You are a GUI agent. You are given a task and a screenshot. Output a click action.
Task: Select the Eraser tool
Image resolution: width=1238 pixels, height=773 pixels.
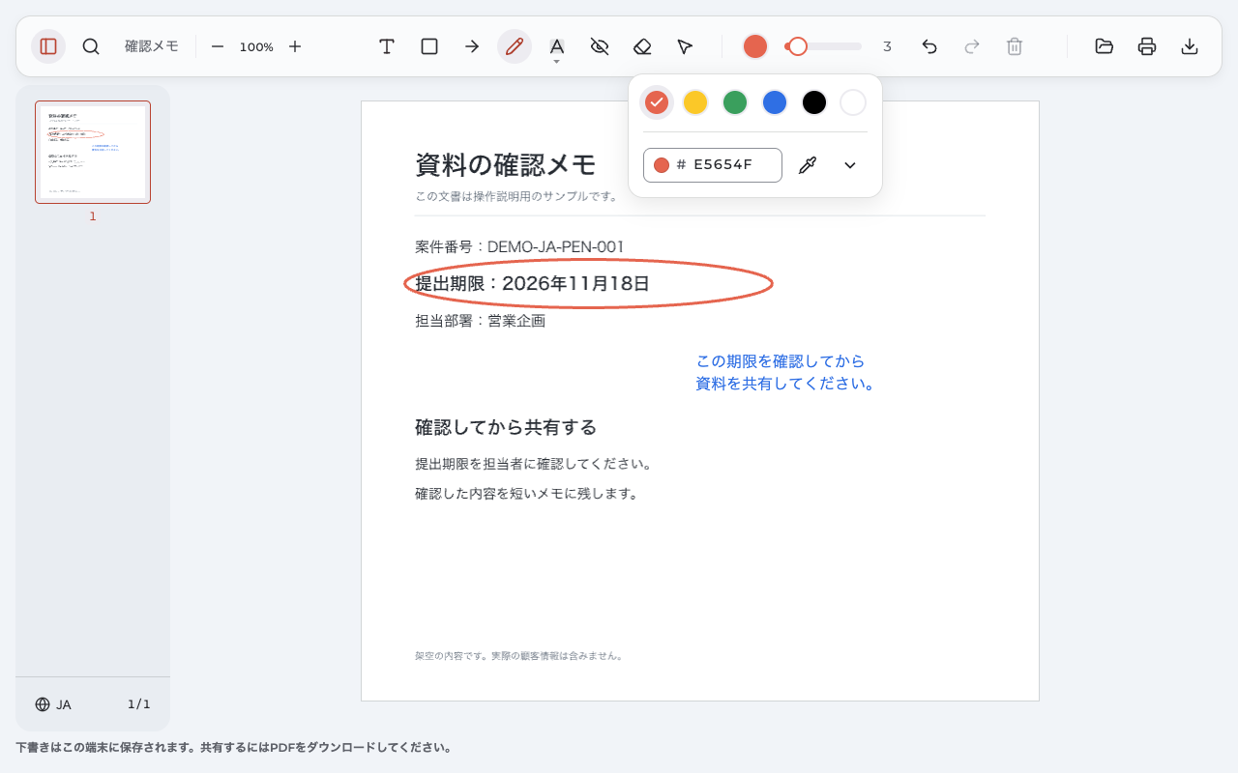642,46
